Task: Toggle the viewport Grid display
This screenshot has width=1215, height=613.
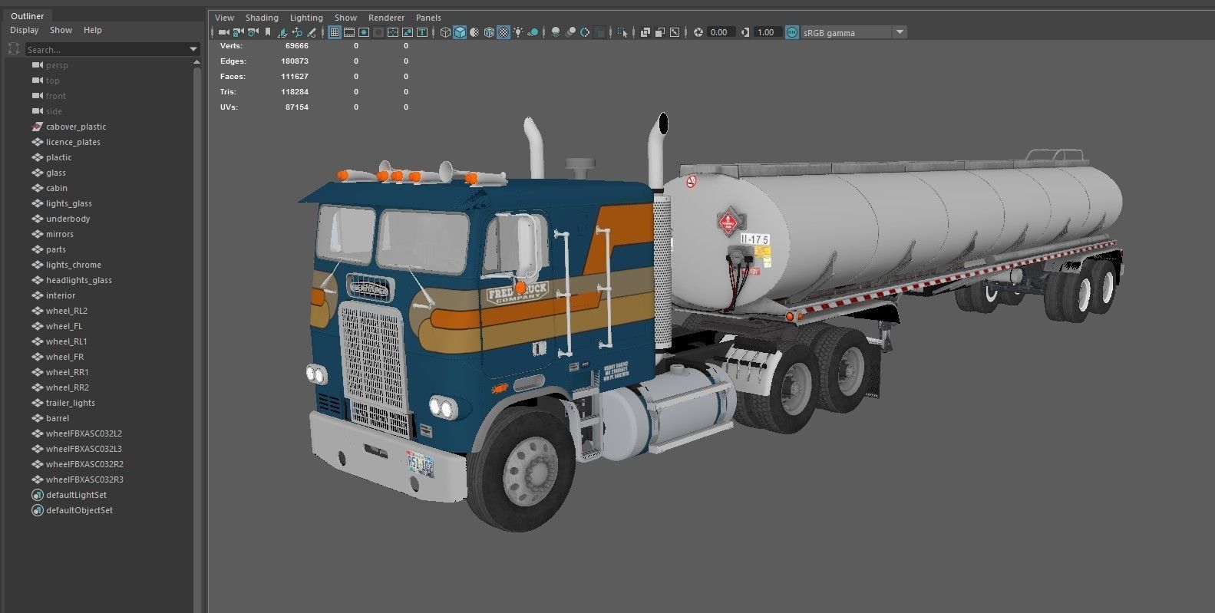Action: pyautogui.click(x=335, y=32)
